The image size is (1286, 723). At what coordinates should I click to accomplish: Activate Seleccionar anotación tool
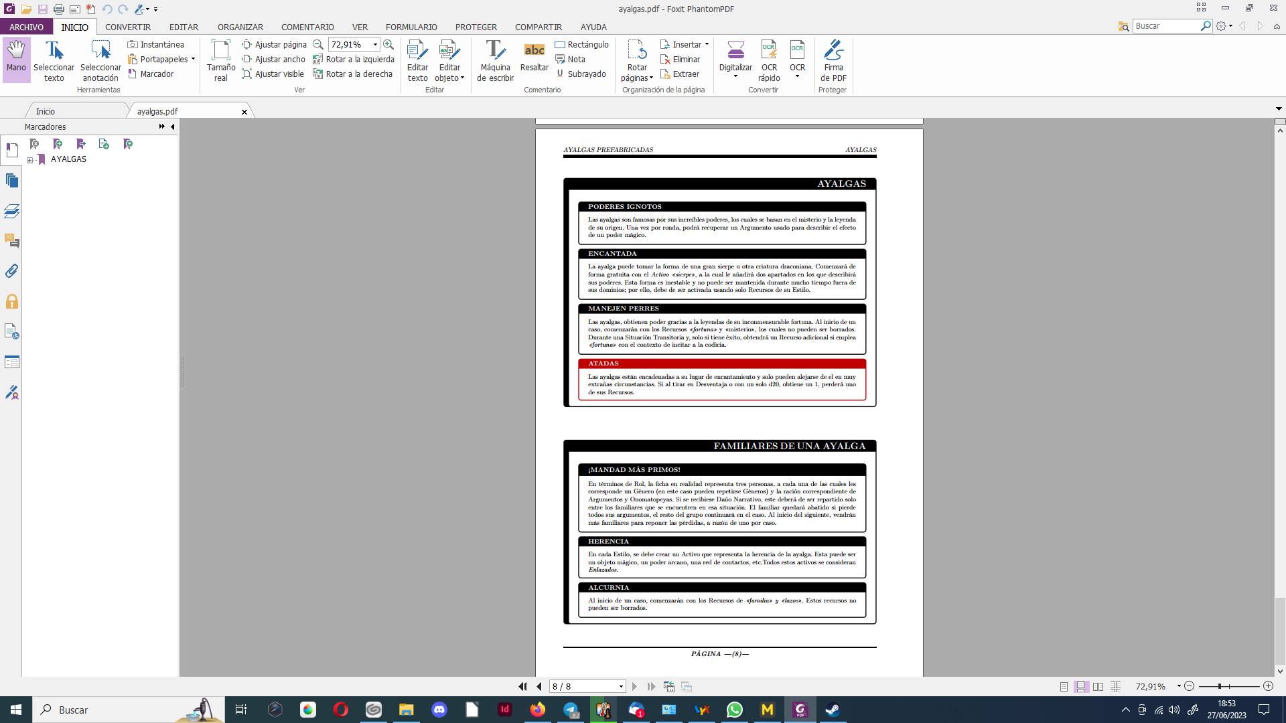click(x=100, y=60)
